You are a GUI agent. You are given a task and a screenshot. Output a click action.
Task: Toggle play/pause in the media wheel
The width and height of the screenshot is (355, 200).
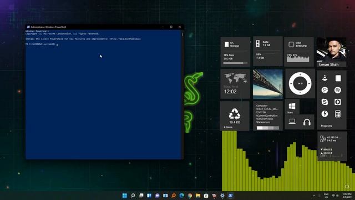click(300, 83)
